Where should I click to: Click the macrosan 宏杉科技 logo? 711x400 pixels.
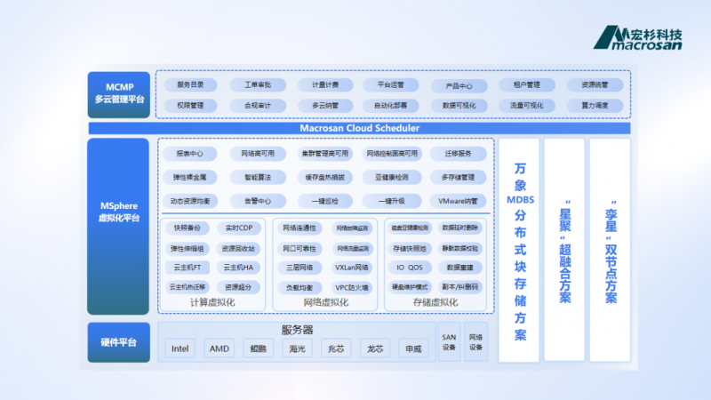(638, 37)
